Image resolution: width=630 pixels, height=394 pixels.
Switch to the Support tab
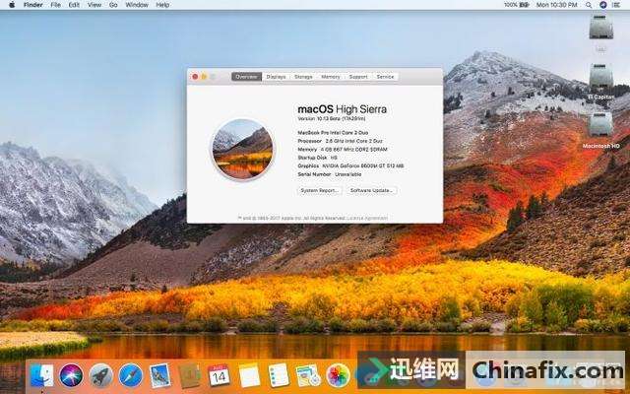tap(358, 77)
